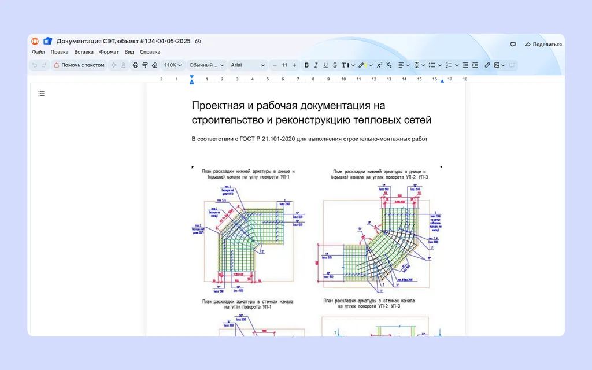The height and width of the screenshot is (370, 592).
Task: Toggle strikethrough formatting
Action: pyautogui.click(x=335, y=65)
